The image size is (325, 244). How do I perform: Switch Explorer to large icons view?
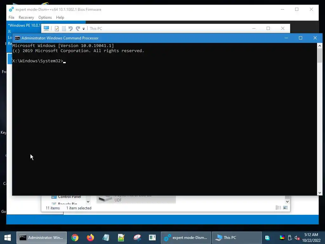[x=285, y=208]
